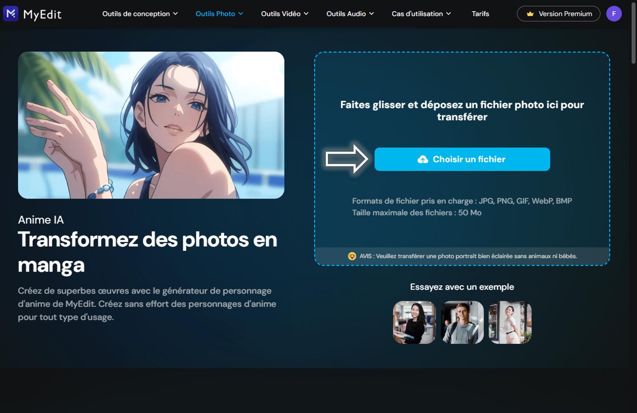
Task: Click the anime girl preview image
Action: (150, 125)
